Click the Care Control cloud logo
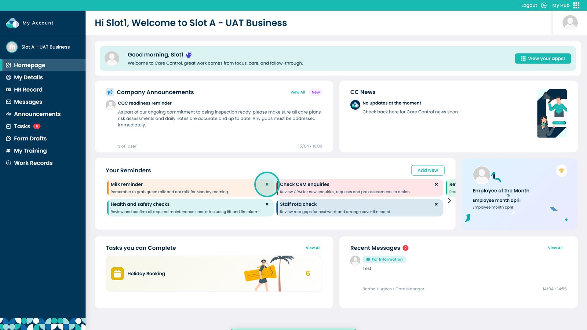Screen dimensions: 587x330 coord(12,23)
